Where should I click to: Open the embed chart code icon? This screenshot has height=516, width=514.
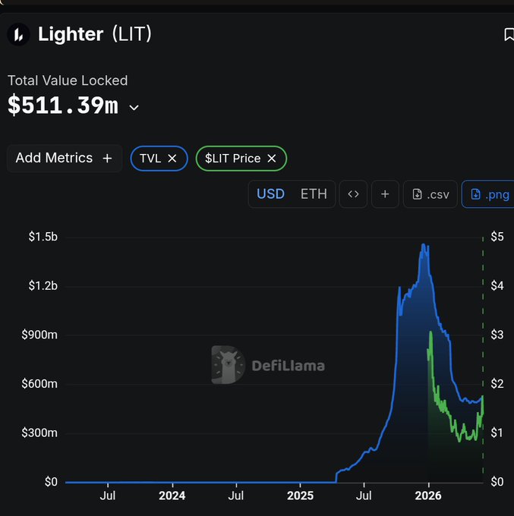pyautogui.click(x=353, y=194)
